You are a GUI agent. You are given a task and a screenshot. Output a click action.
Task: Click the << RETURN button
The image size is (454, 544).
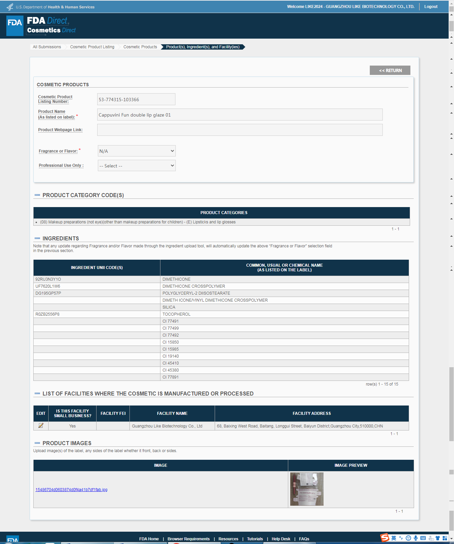click(390, 70)
